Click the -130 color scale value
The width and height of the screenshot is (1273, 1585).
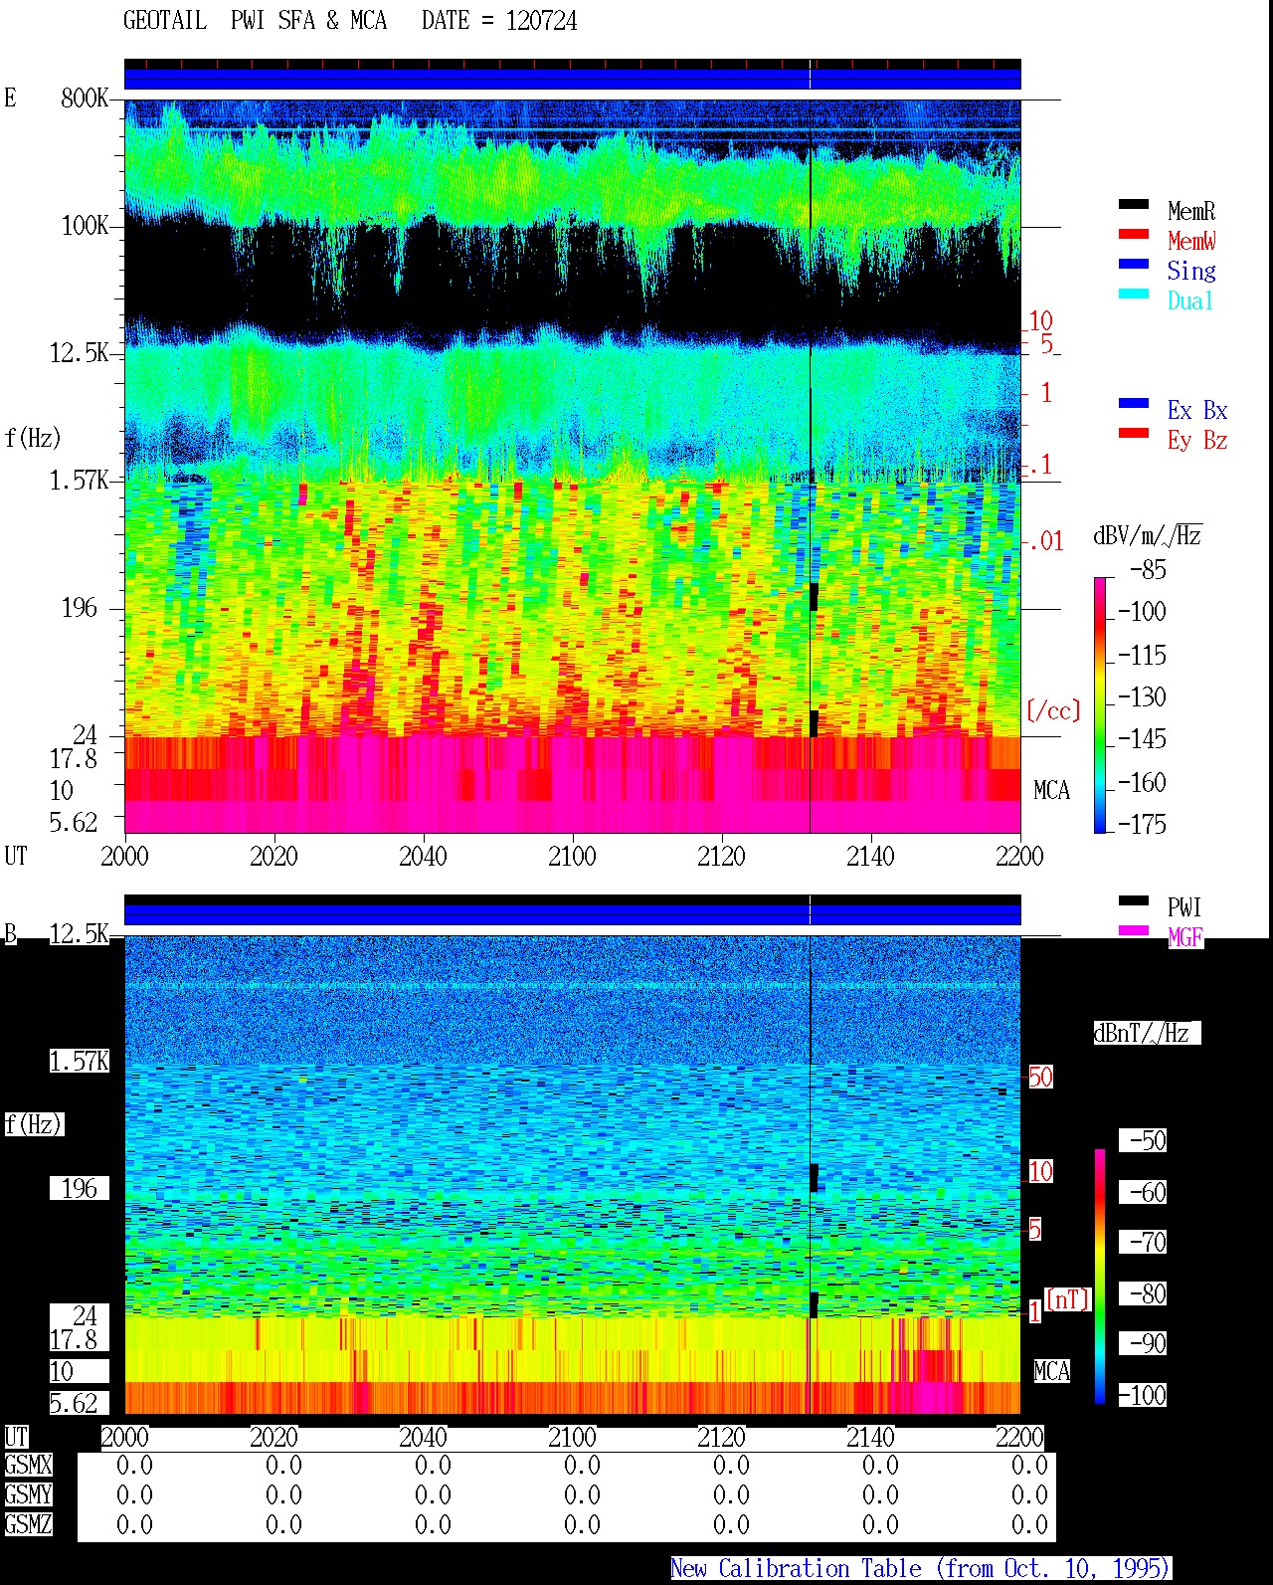pos(1142,697)
